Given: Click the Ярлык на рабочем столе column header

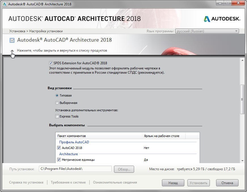Looking at the screenshot, I should pyautogui.click(x=164, y=136).
